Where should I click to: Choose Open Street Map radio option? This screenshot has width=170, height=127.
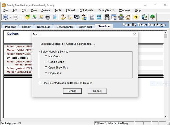pos(46,67)
